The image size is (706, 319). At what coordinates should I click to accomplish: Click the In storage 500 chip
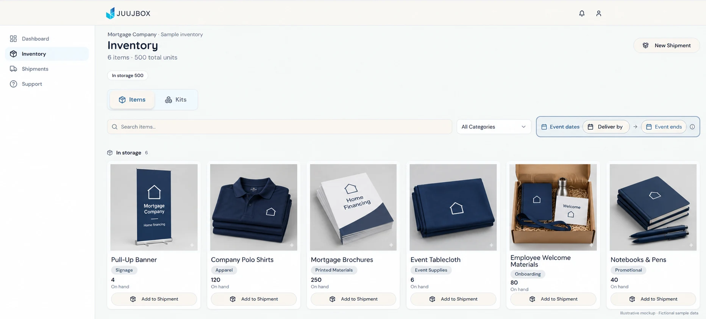click(128, 75)
